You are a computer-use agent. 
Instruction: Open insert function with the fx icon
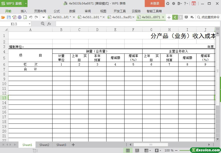(x=49, y=24)
